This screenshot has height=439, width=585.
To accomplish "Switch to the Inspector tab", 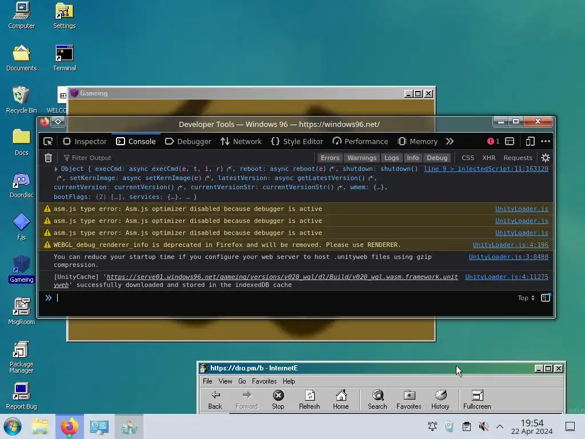I will point(85,141).
